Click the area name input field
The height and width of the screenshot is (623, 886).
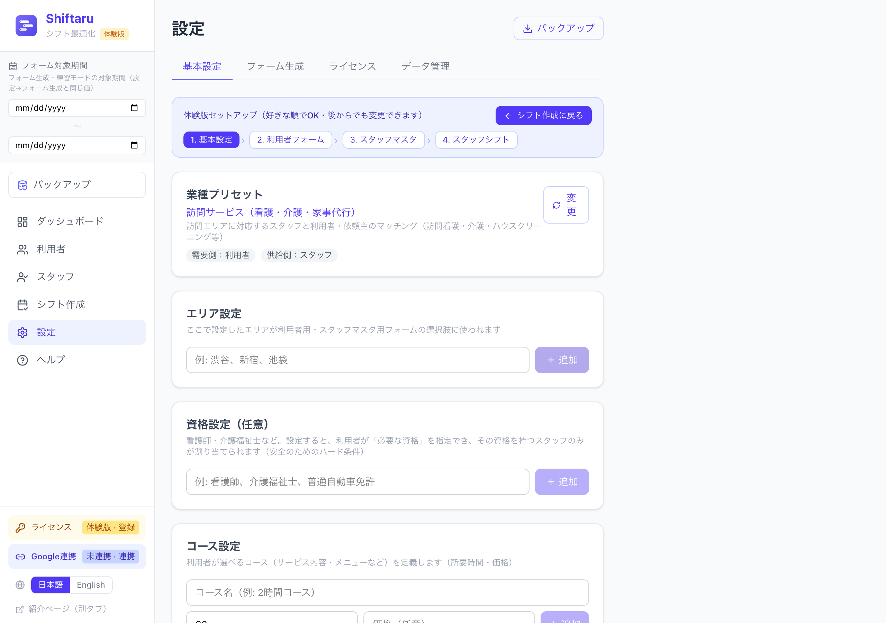357,360
